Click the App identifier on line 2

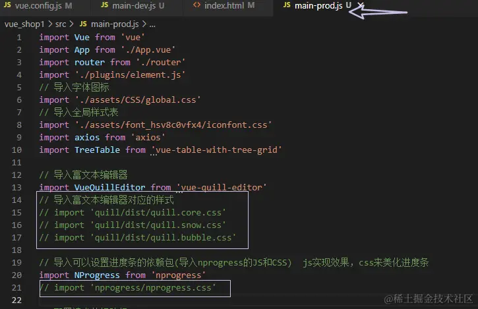coord(82,49)
